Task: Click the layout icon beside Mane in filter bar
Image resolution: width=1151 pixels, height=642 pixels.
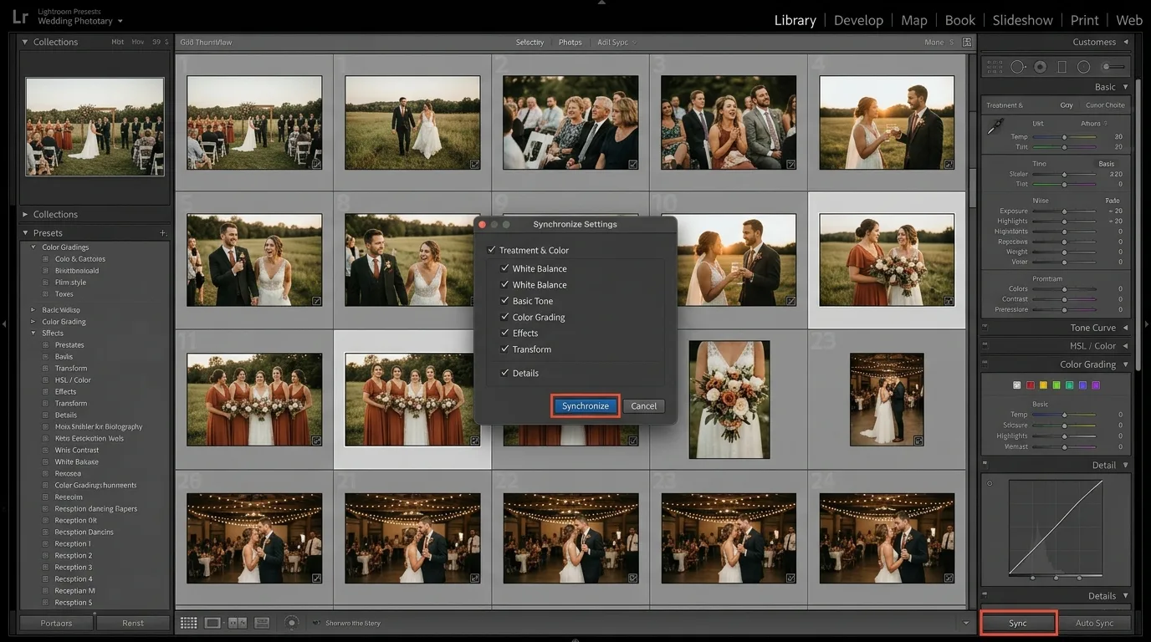Action: click(967, 42)
